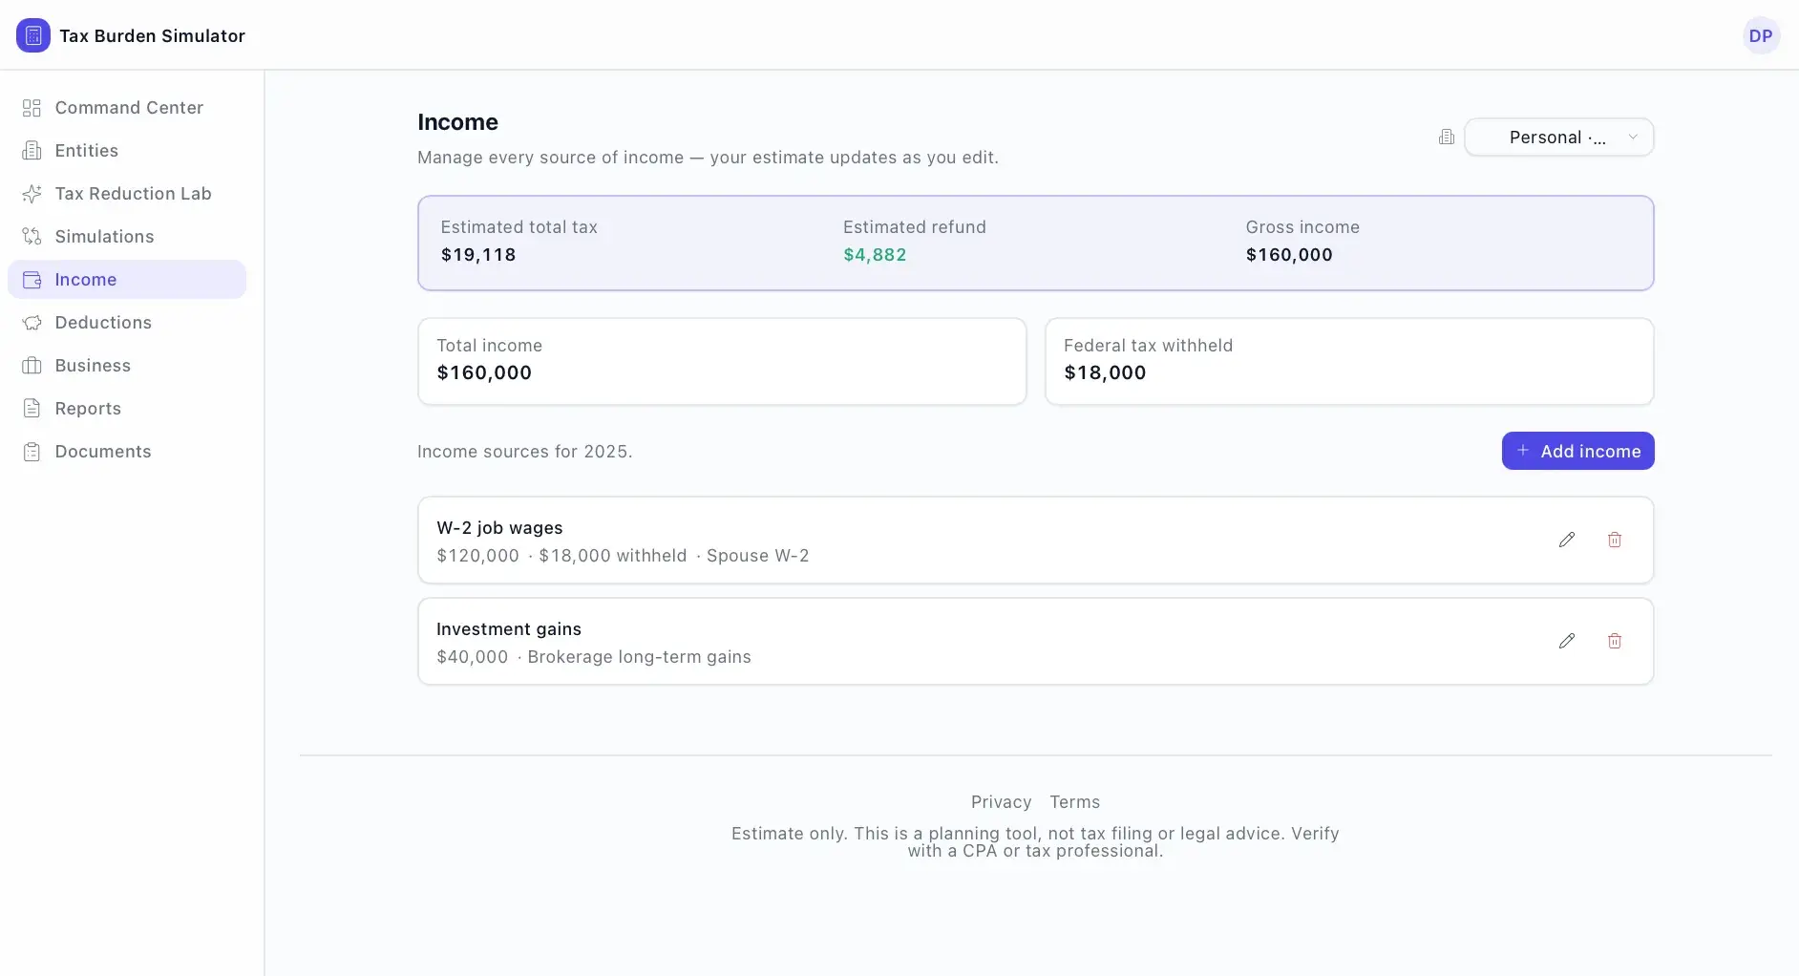The width and height of the screenshot is (1799, 976).
Task: Open the Deductions page
Action: tap(127, 323)
